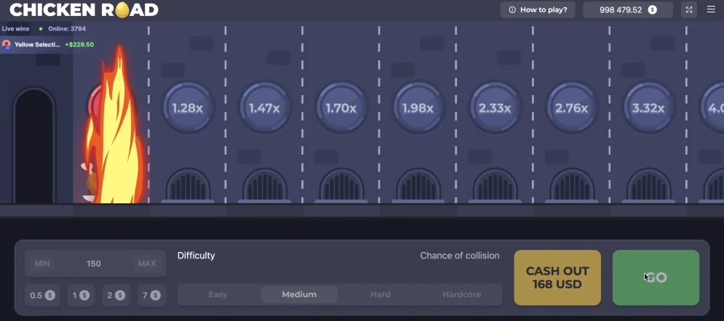Select Hard difficulty
The height and width of the screenshot is (321, 724).
[x=381, y=294]
